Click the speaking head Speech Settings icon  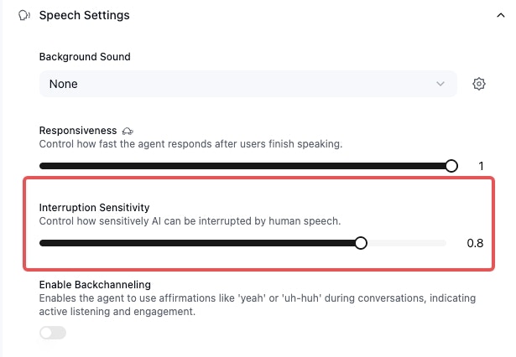coord(24,15)
